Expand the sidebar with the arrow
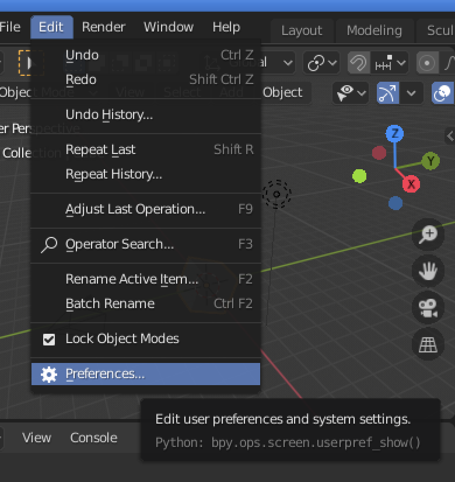This screenshot has width=455, height=482. point(450,135)
